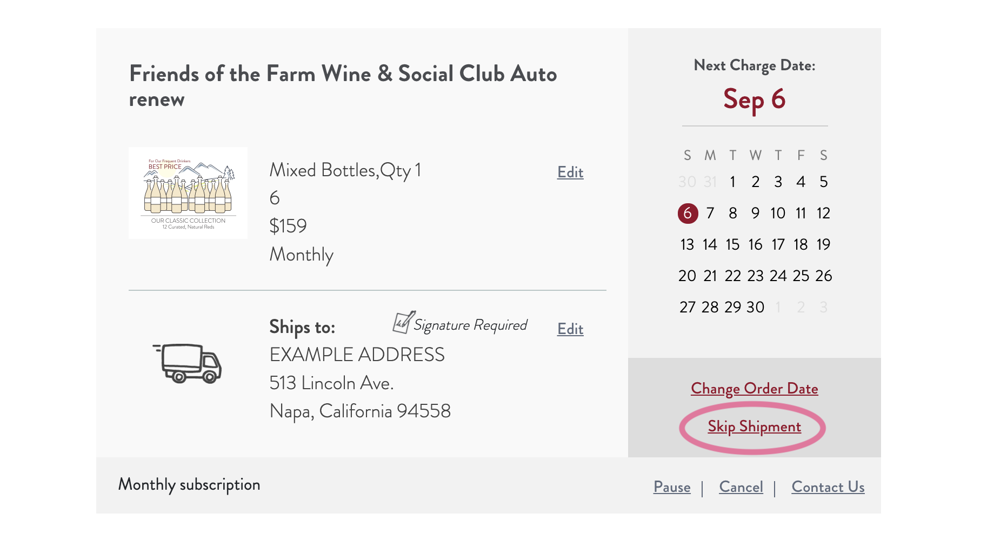Pick the 9th on the calendar

755,214
